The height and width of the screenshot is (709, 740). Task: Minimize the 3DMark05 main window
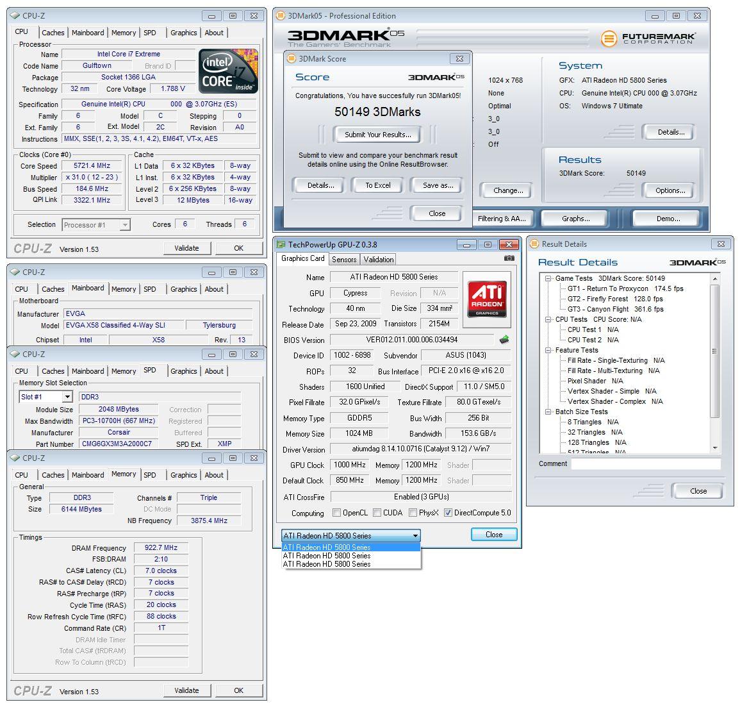[655, 16]
